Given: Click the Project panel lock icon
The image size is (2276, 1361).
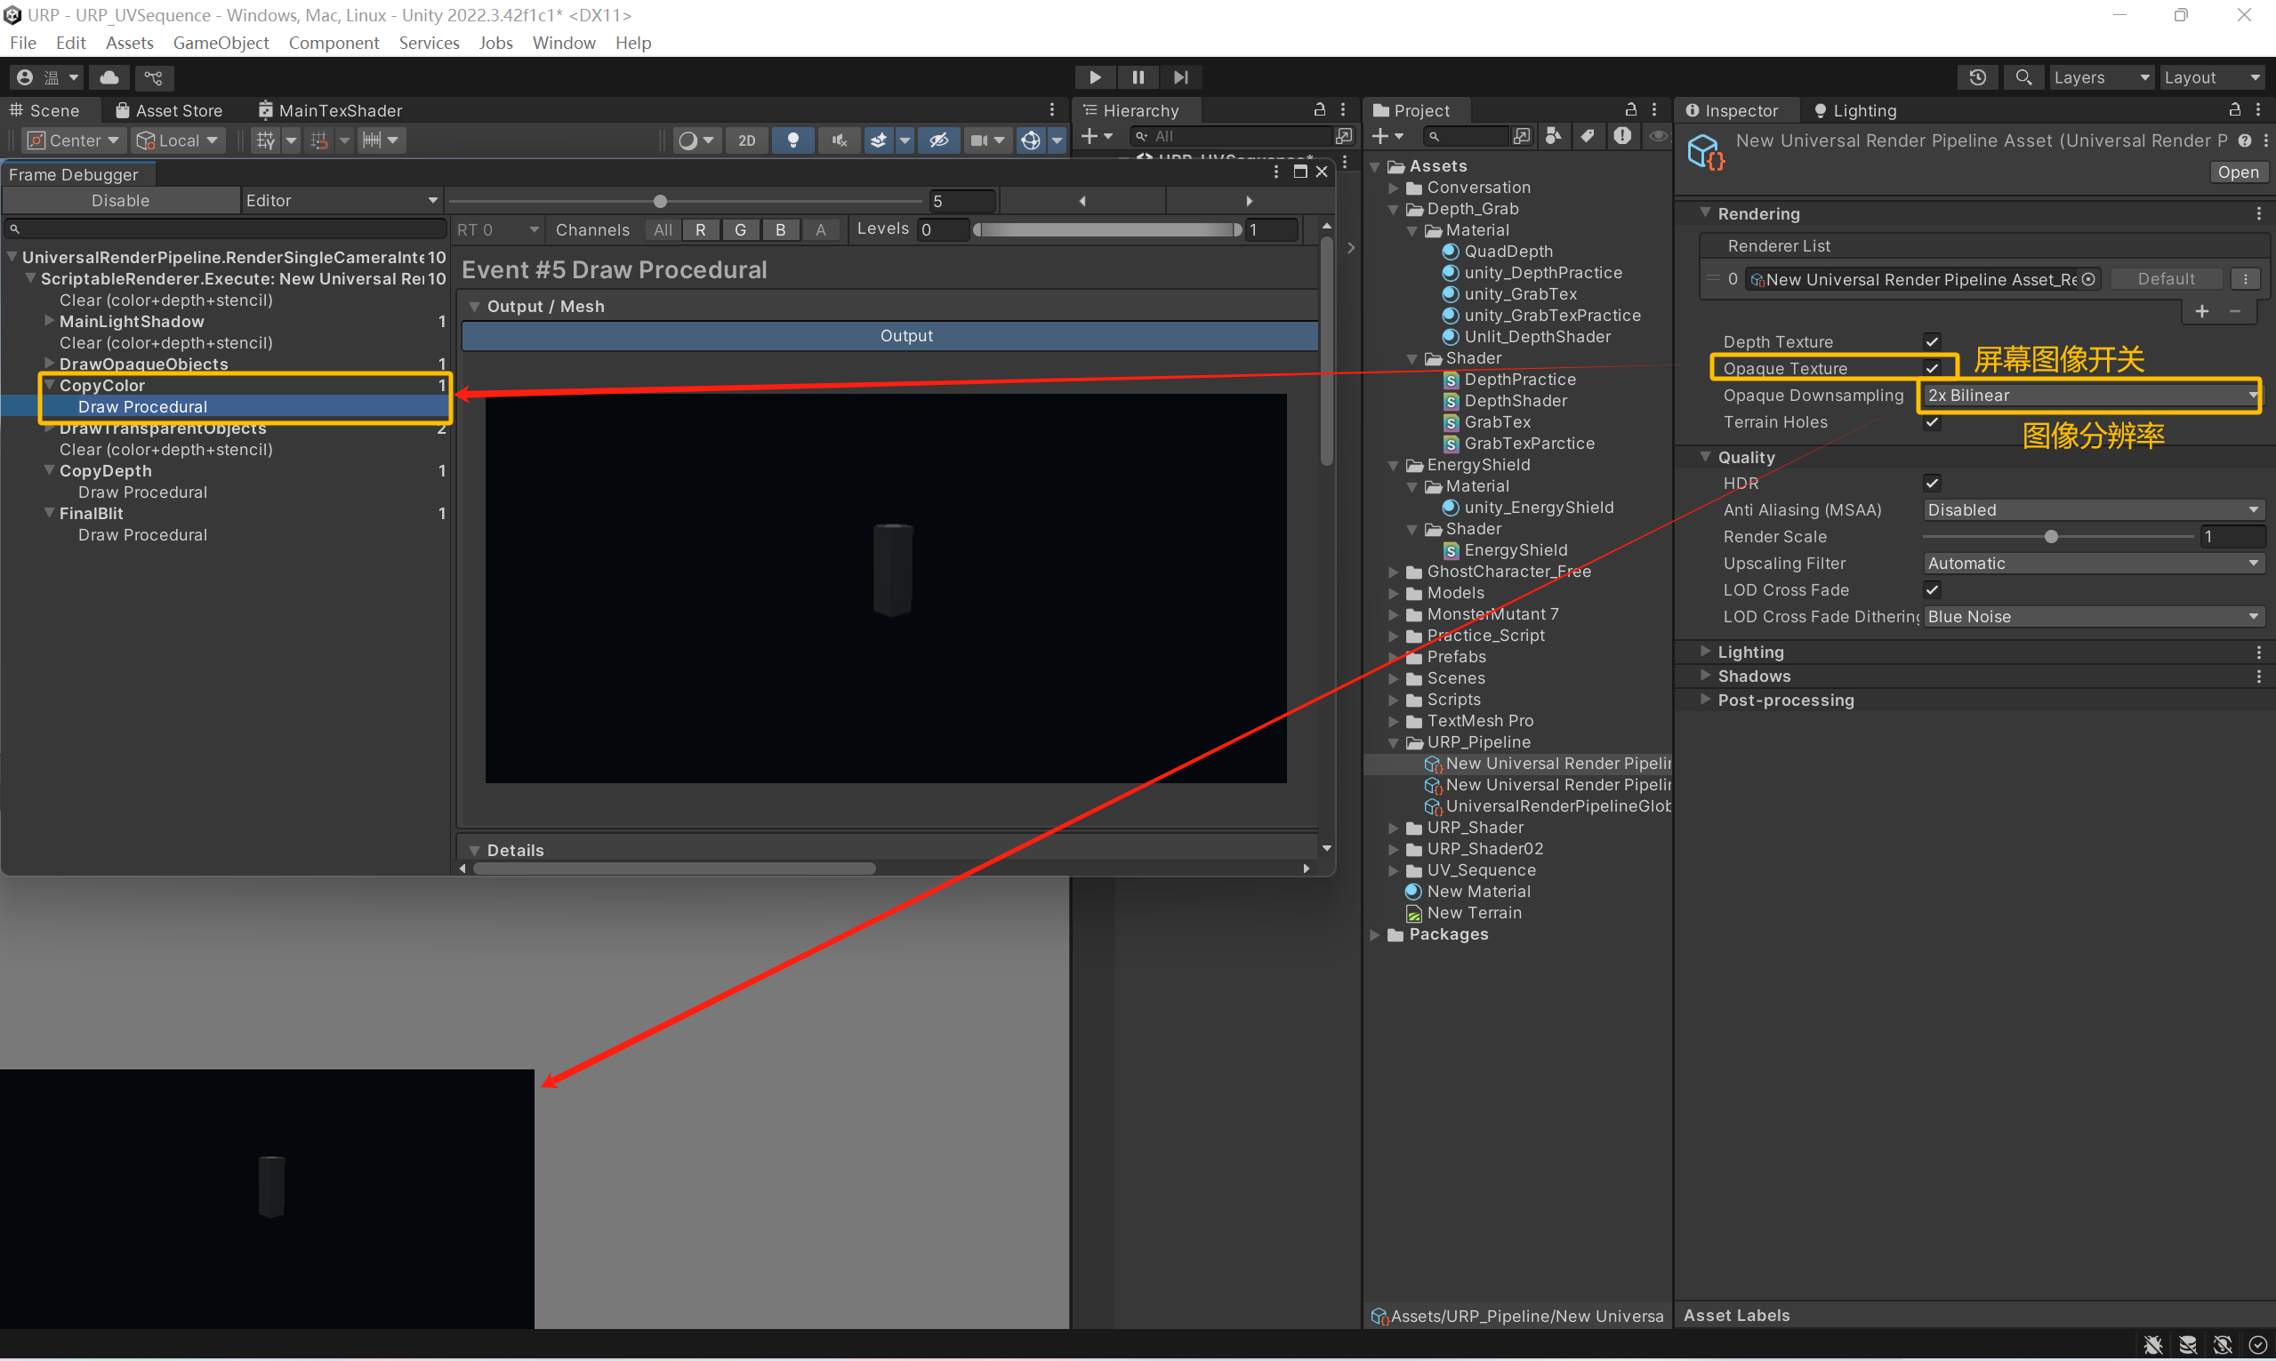Looking at the screenshot, I should tap(1630, 109).
